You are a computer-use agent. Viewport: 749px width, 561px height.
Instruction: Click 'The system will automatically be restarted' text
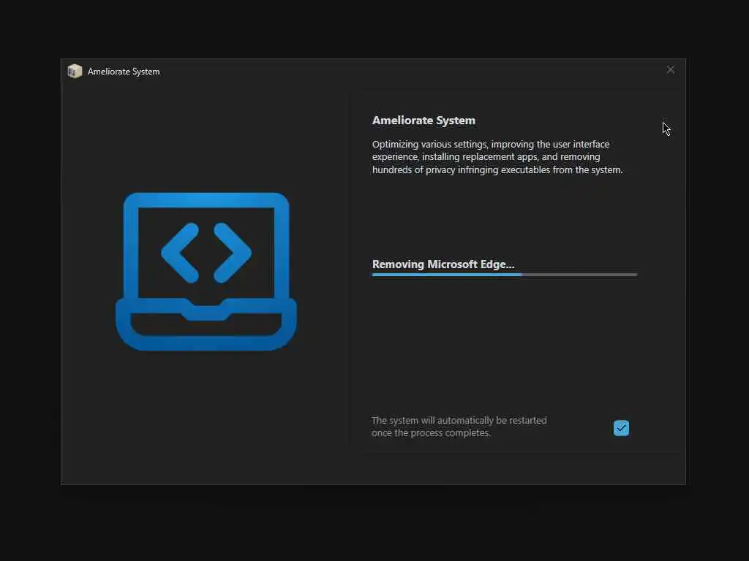[x=459, y=427]
